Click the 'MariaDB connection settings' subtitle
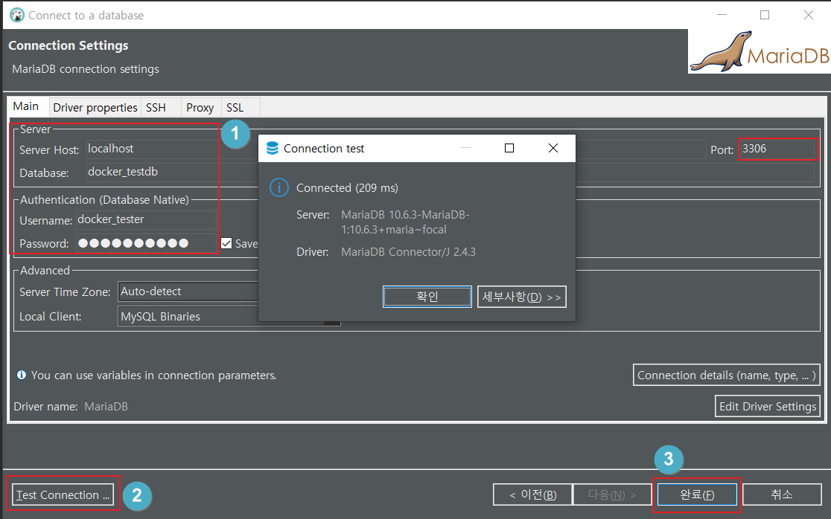 point(86,69)
